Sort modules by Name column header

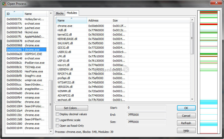(x=71, y=20)
